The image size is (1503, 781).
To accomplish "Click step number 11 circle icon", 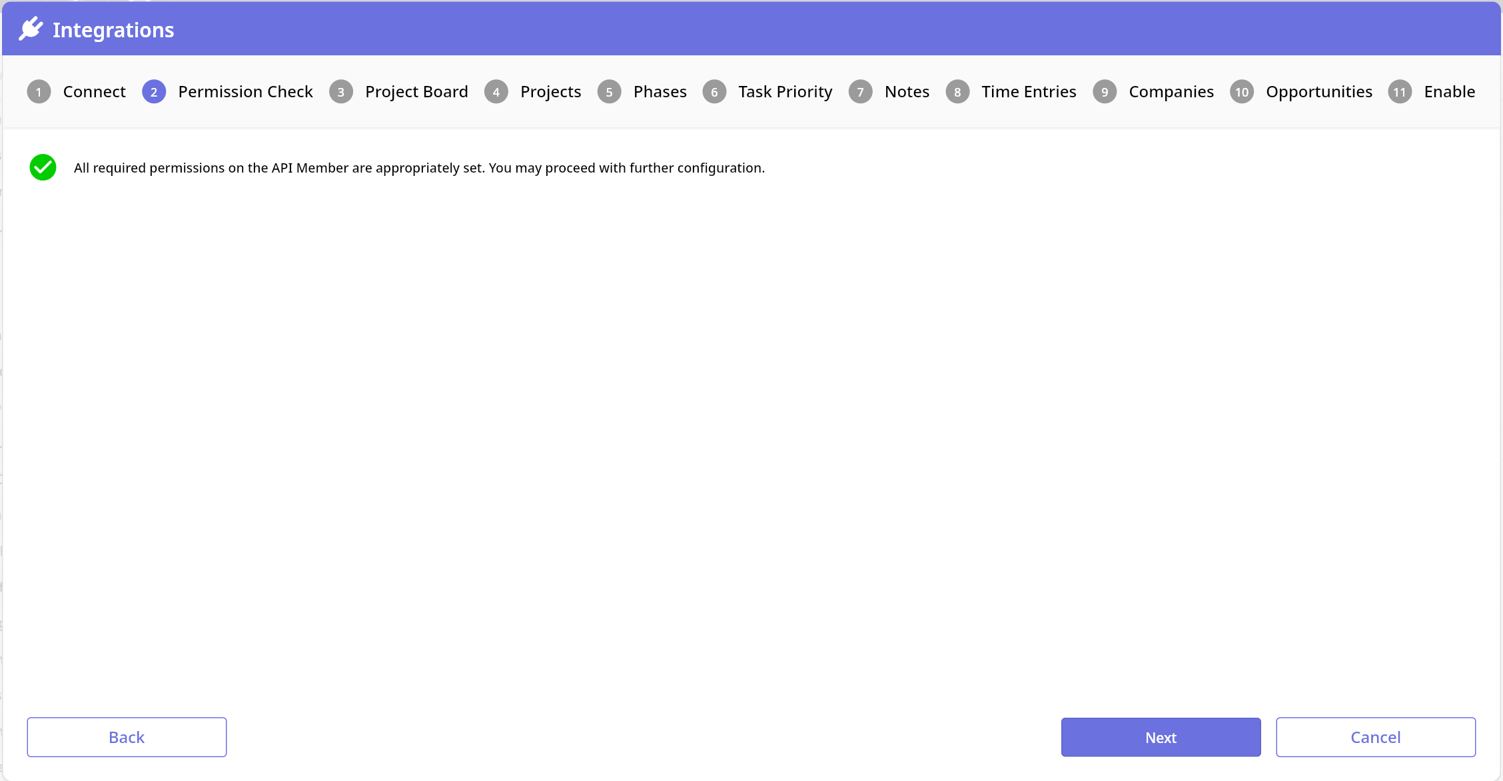I will tap(1400, 92).
